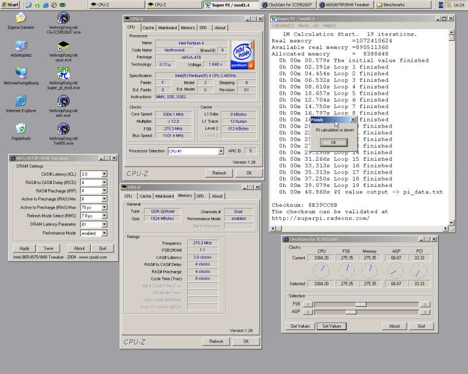Open Cache tab in processor CPU-Z window
The width and height of the screenshot is (468, 374).
(x=148, y=27)
